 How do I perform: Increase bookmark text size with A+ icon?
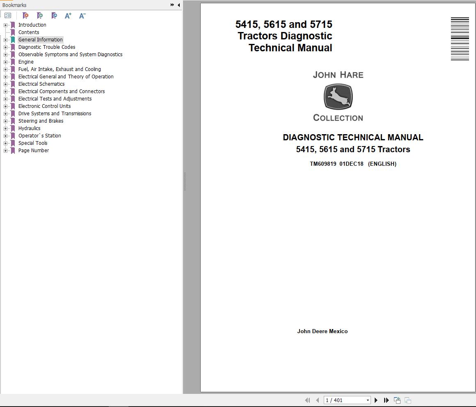click(x=68, y=16)
